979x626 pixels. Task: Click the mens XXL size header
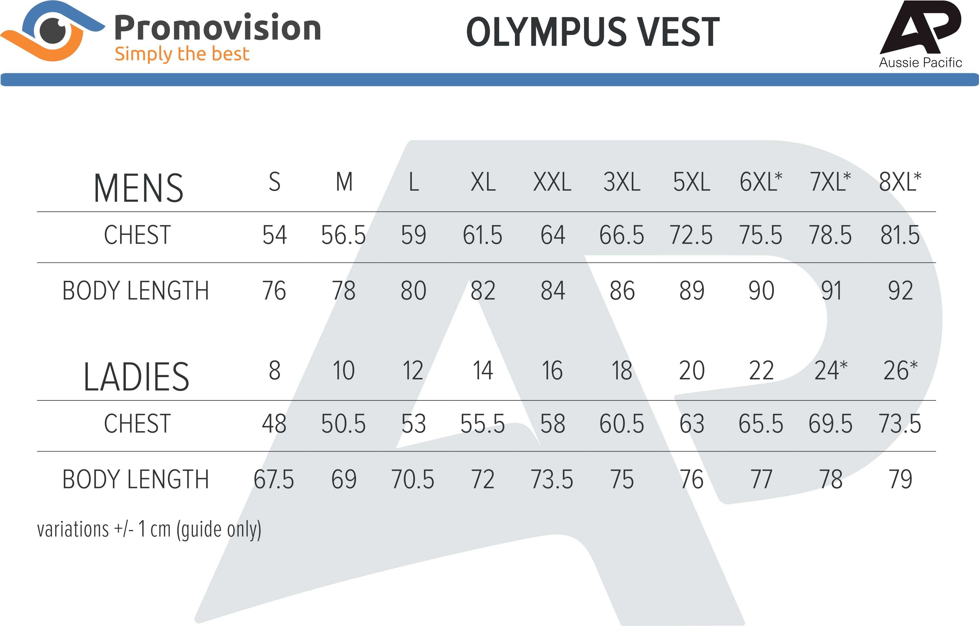coord(553,182)
